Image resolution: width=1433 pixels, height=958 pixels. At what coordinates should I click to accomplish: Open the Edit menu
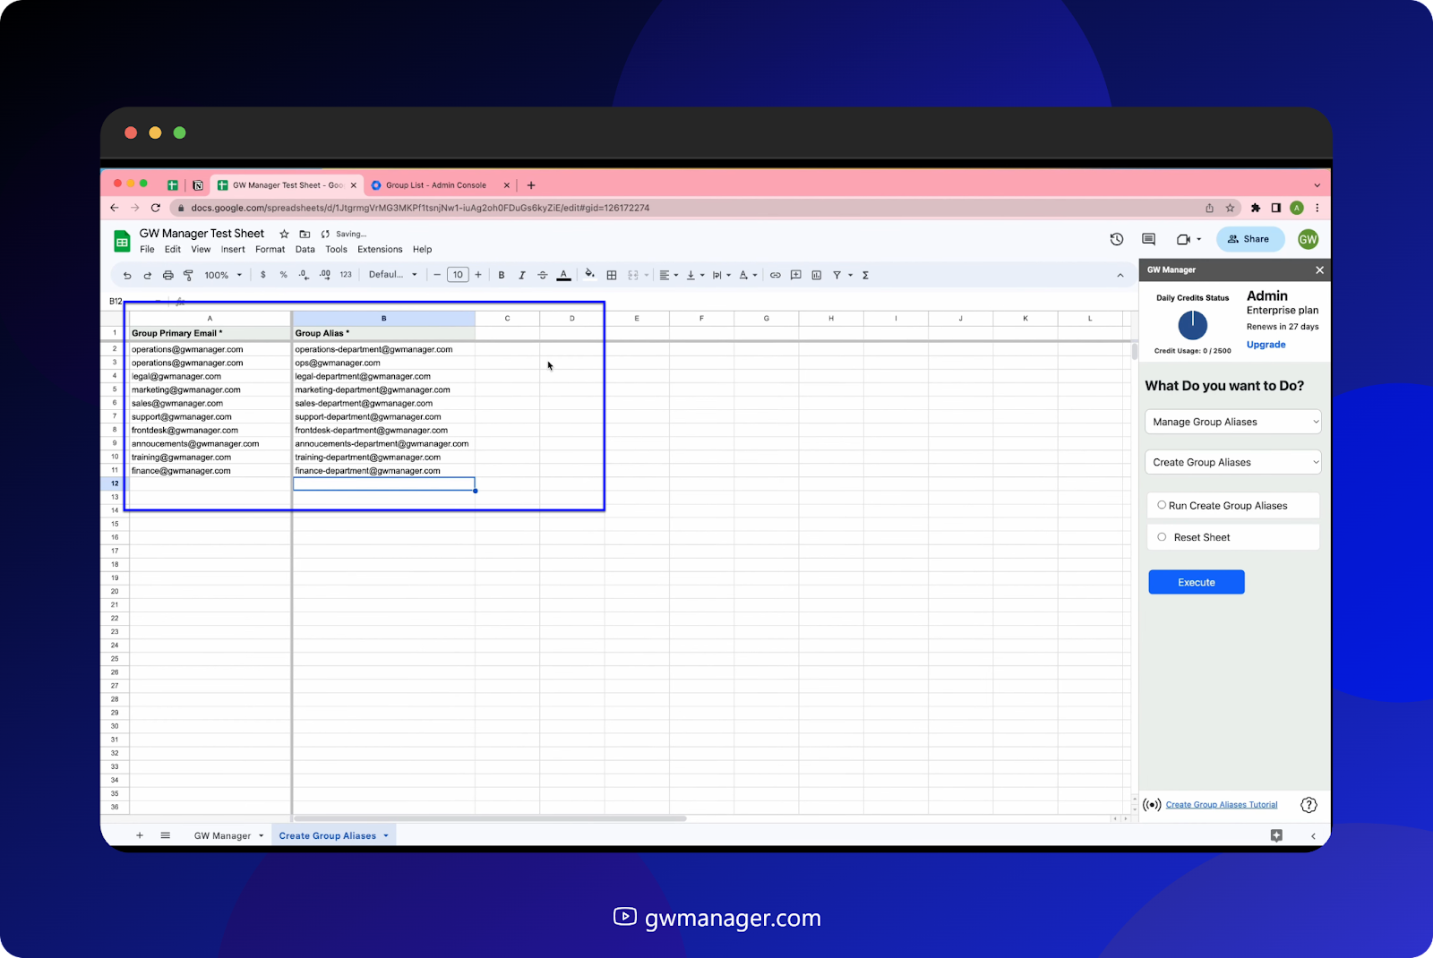point(173,250)
